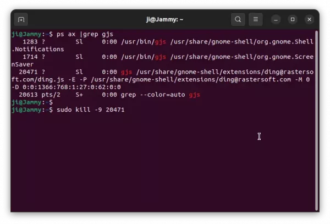Click the 'sudo kill -9 20471' command
330x224 pixels.
91,110
